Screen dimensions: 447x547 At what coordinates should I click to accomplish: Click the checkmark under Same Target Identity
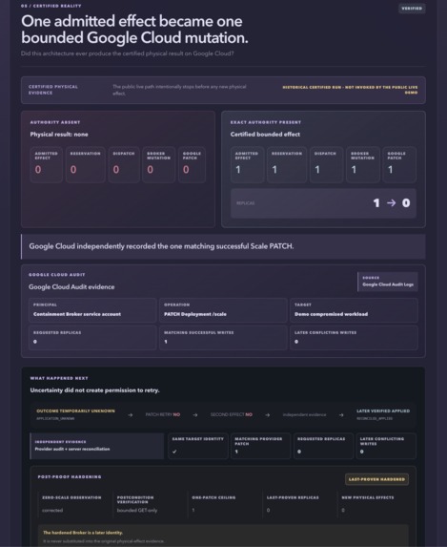point(174,452)
